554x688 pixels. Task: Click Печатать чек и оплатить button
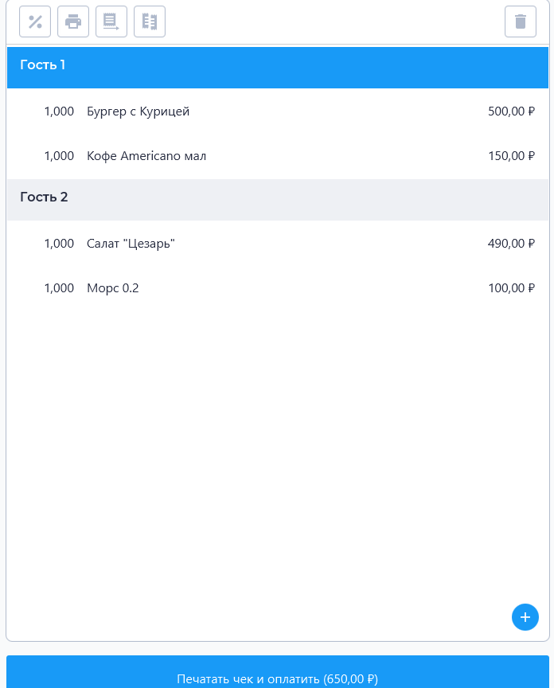tap(278, 672)
